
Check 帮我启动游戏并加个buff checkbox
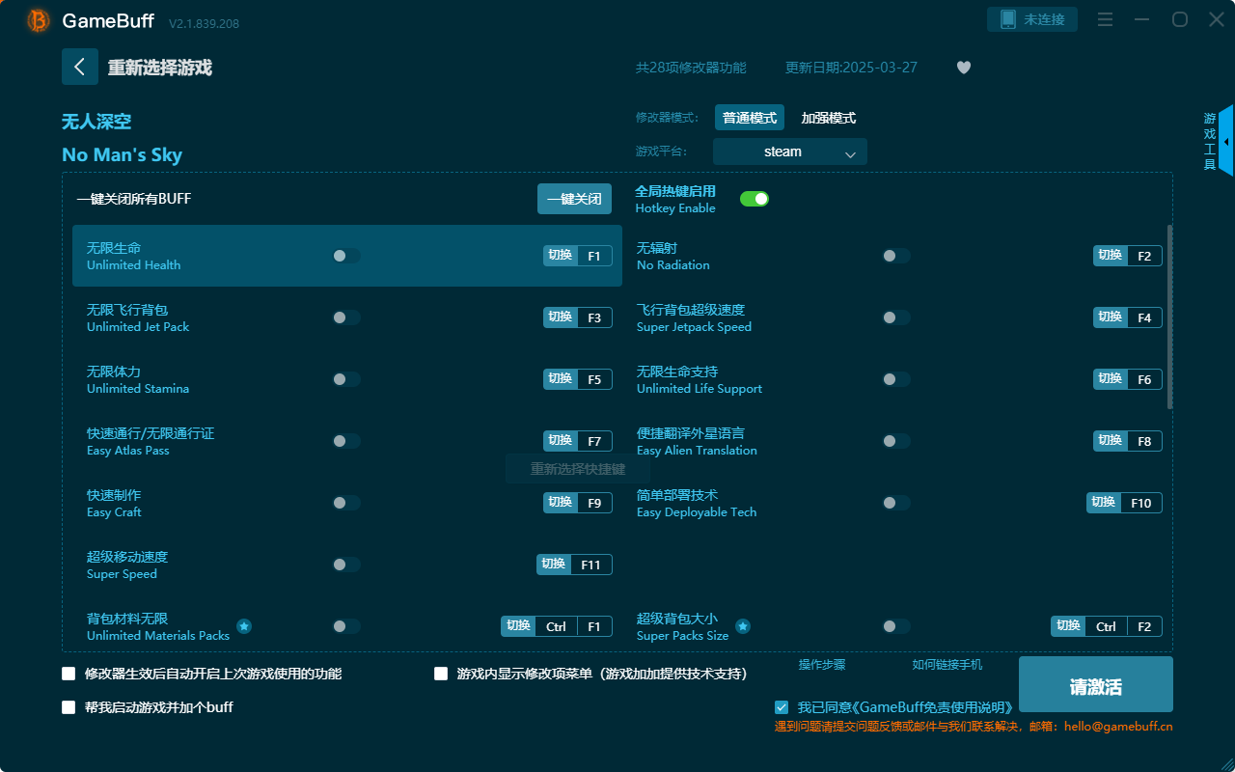(x=69, y=706)
